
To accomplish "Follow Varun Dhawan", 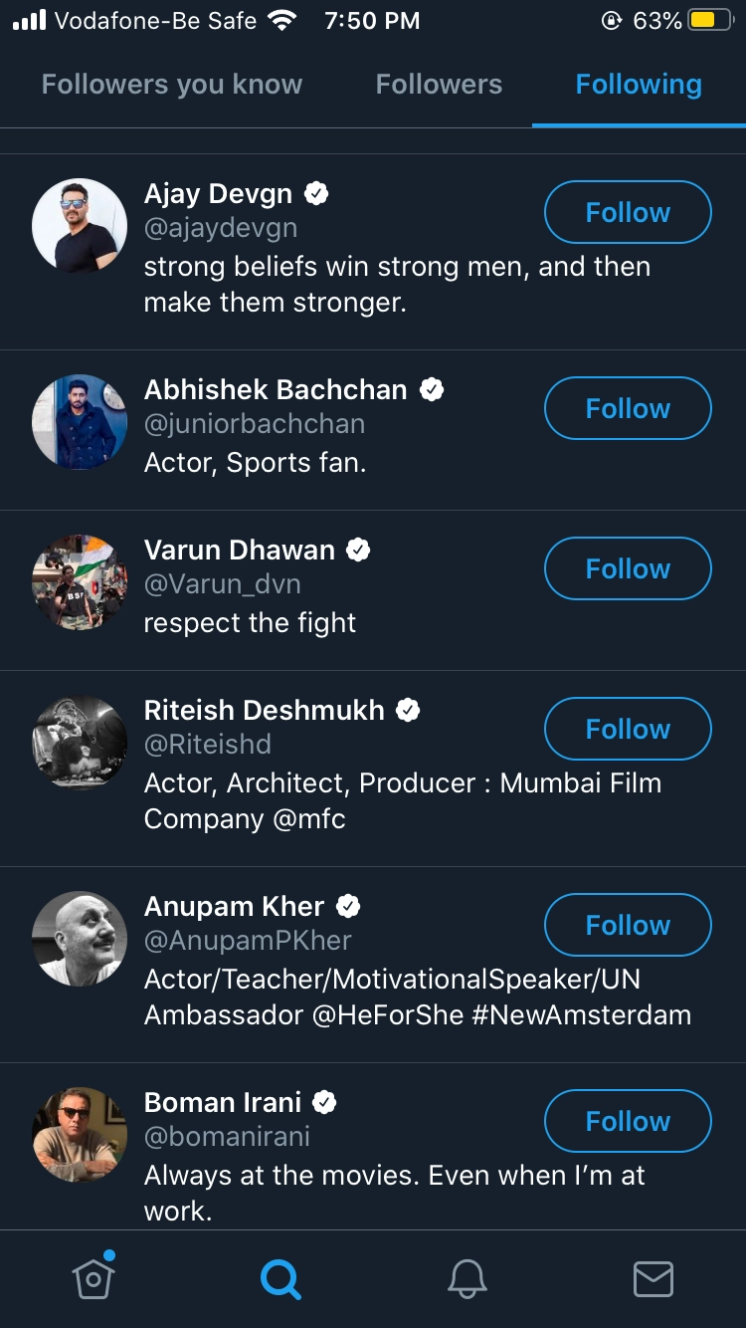I will click(x=628, y=568).
